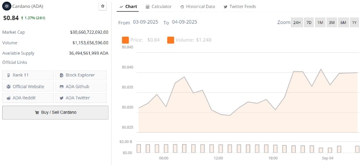Click the rank medal icon
Viewport: 361px width, 165px height.
point(8,75)
